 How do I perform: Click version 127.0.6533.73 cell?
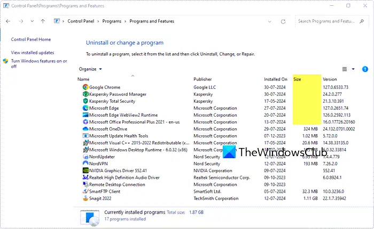click(336, 87)
